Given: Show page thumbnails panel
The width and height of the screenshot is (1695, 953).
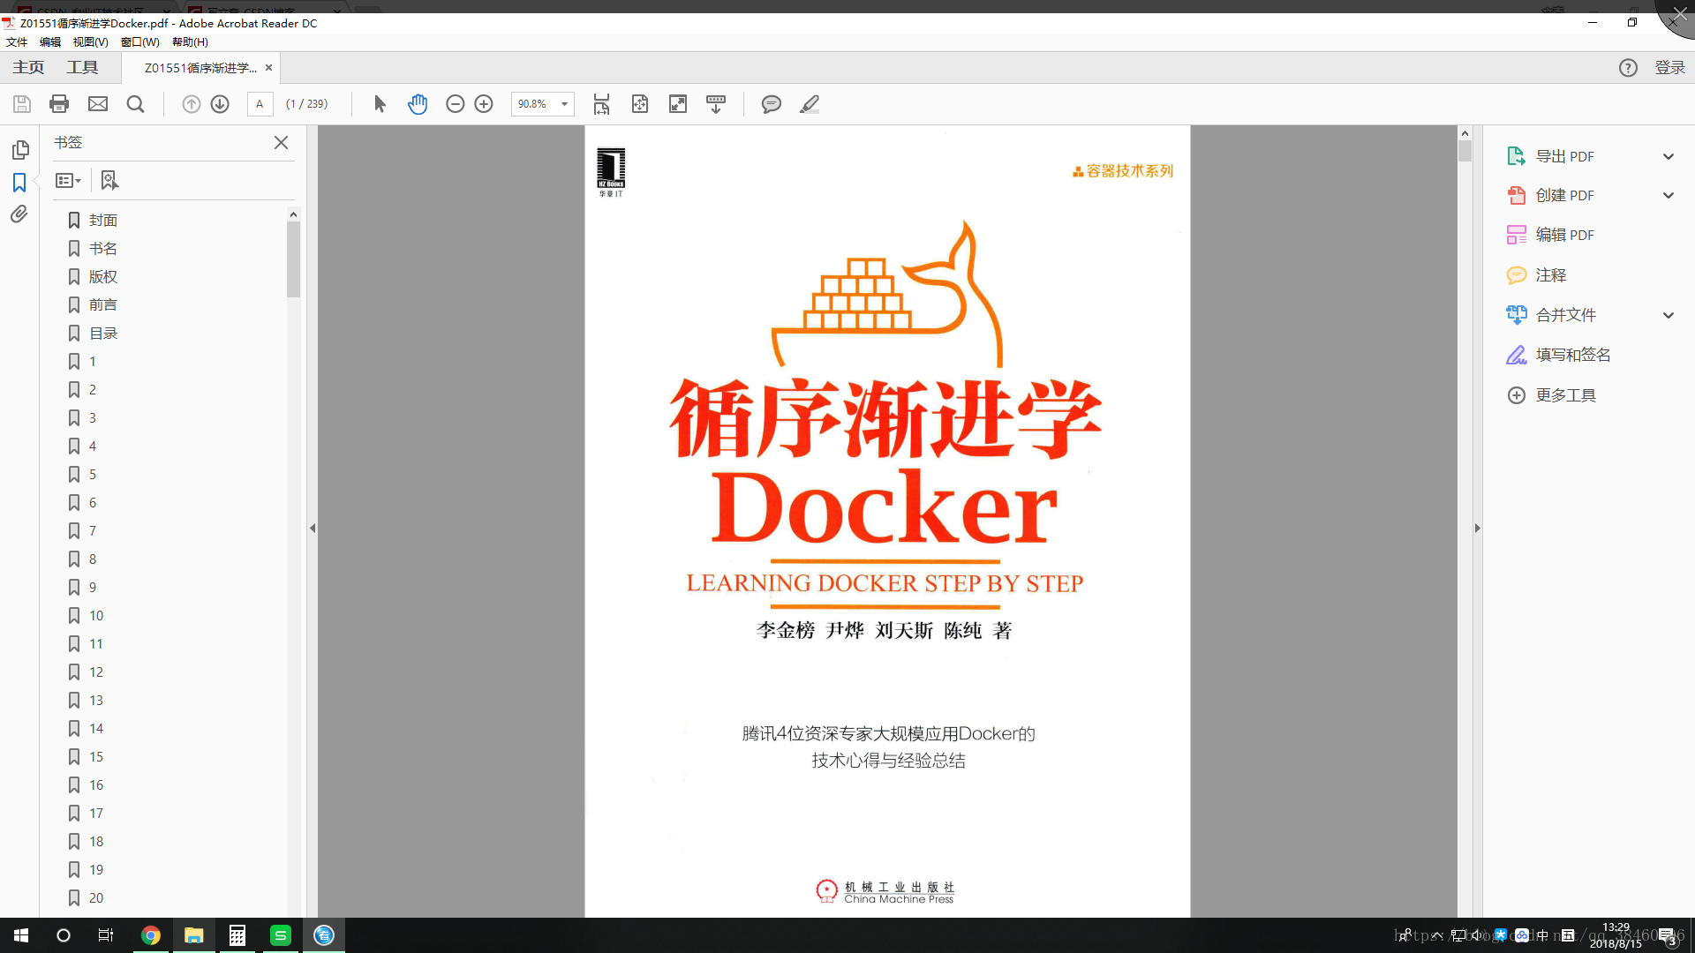Looking at the screenshot, I should click(x=20, y=150).
